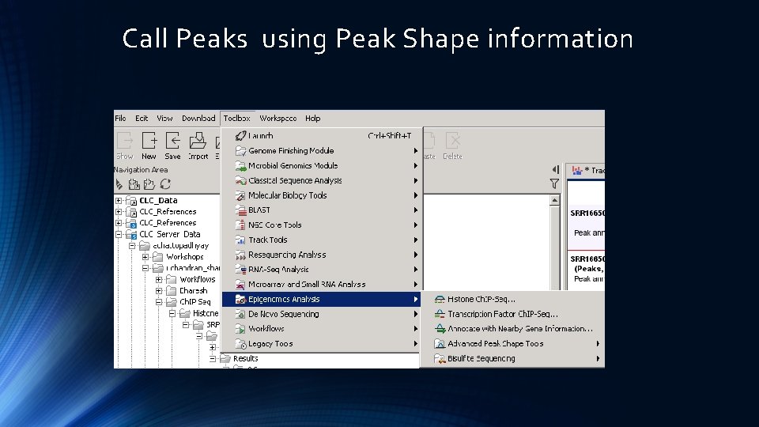Choose Transcription Factor ChIP-Seq tool
The width and height of the screenshot is (759, 427).
513,314
